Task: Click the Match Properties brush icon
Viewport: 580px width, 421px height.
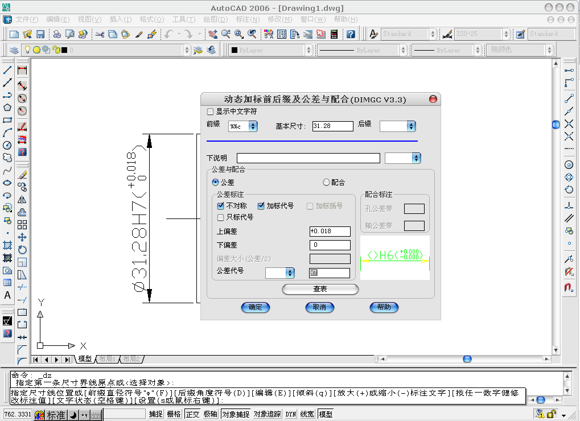Action: pyautogui.click(x=139, y=34)
